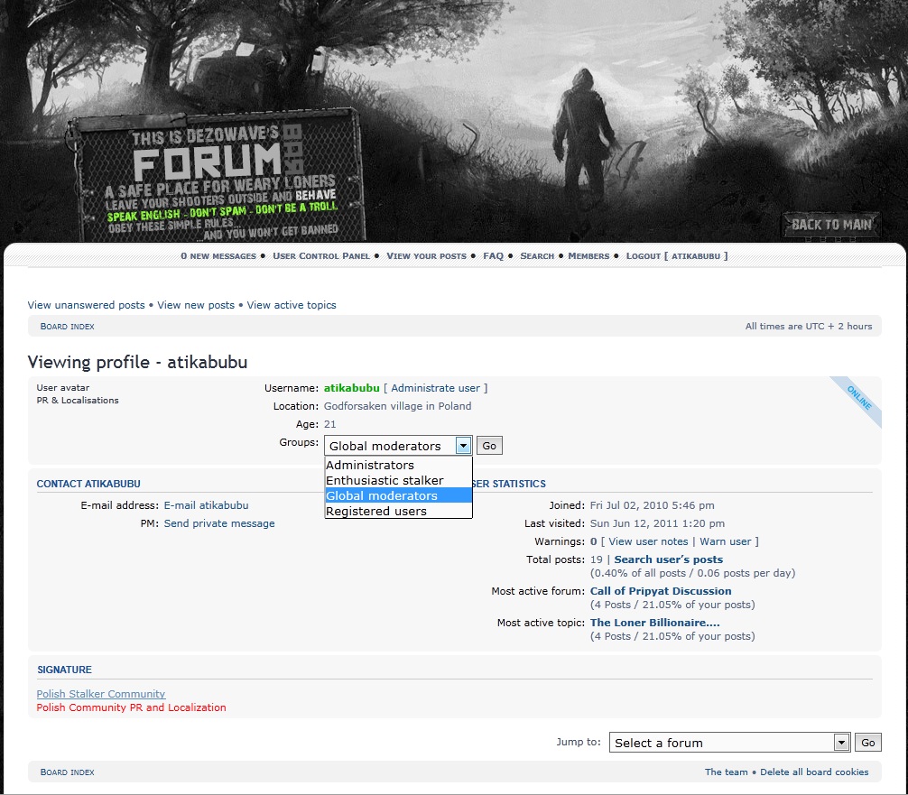Go to View your posts
This screenshot has width=908, height=795.
[426, 256]
